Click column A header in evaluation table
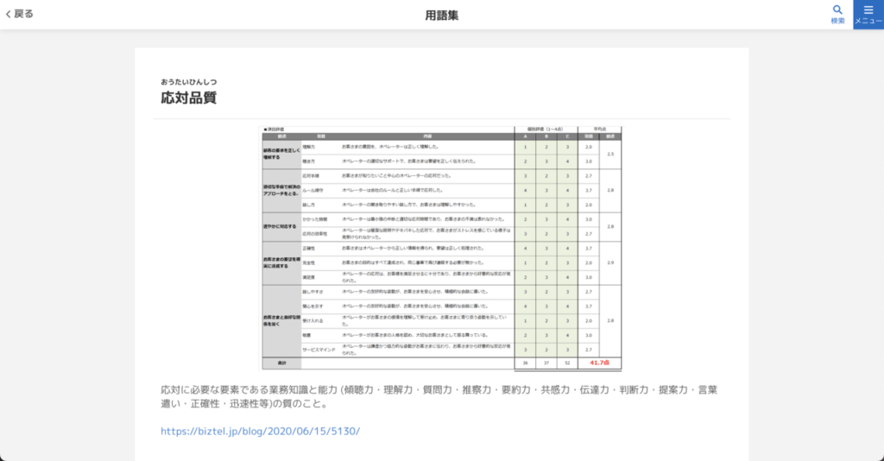This screenshot has width=884, height=461. [x=525, y=137]
